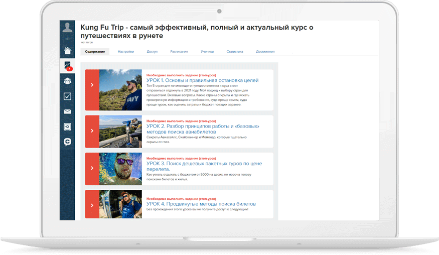Click the Kung Fu Trip course title

coord(197,32)
